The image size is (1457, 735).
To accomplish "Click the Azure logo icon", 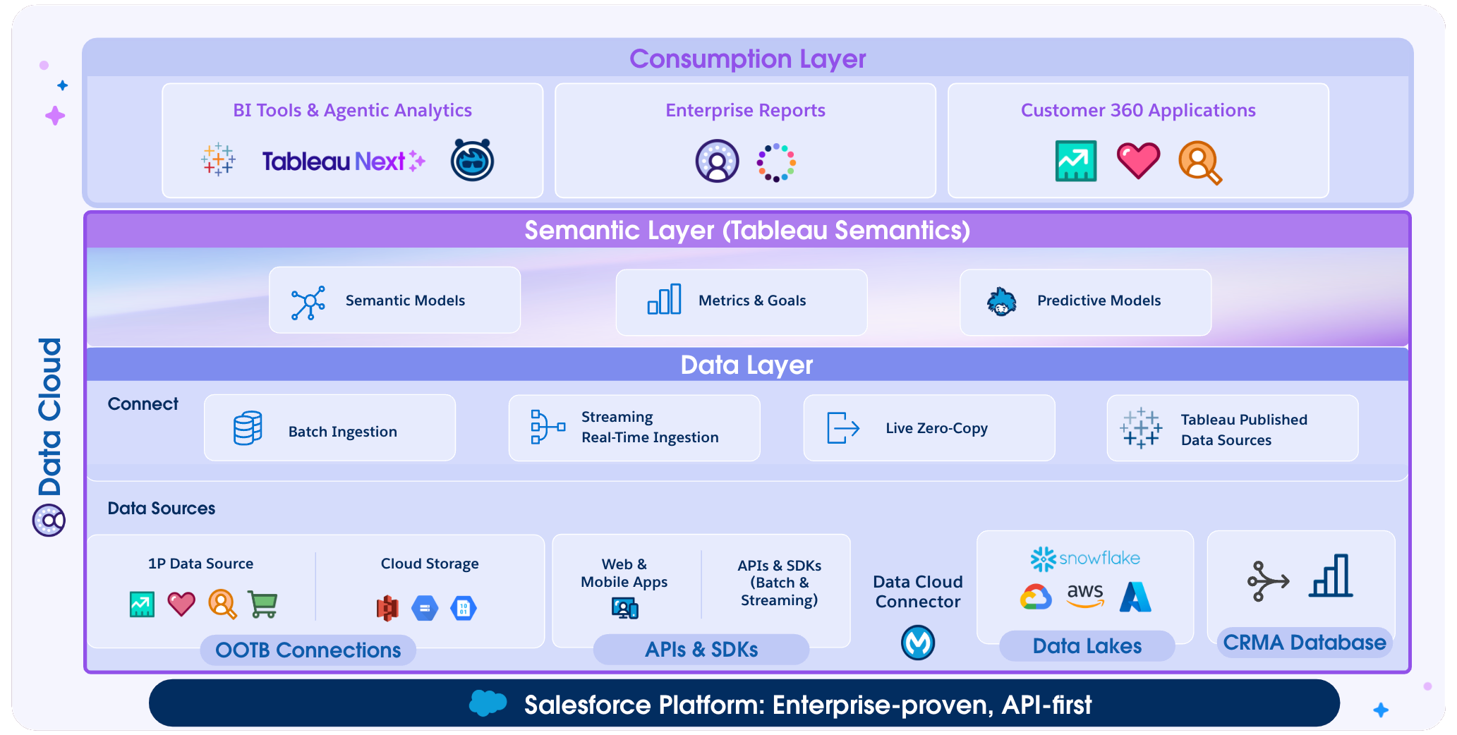I will 1135,597.
